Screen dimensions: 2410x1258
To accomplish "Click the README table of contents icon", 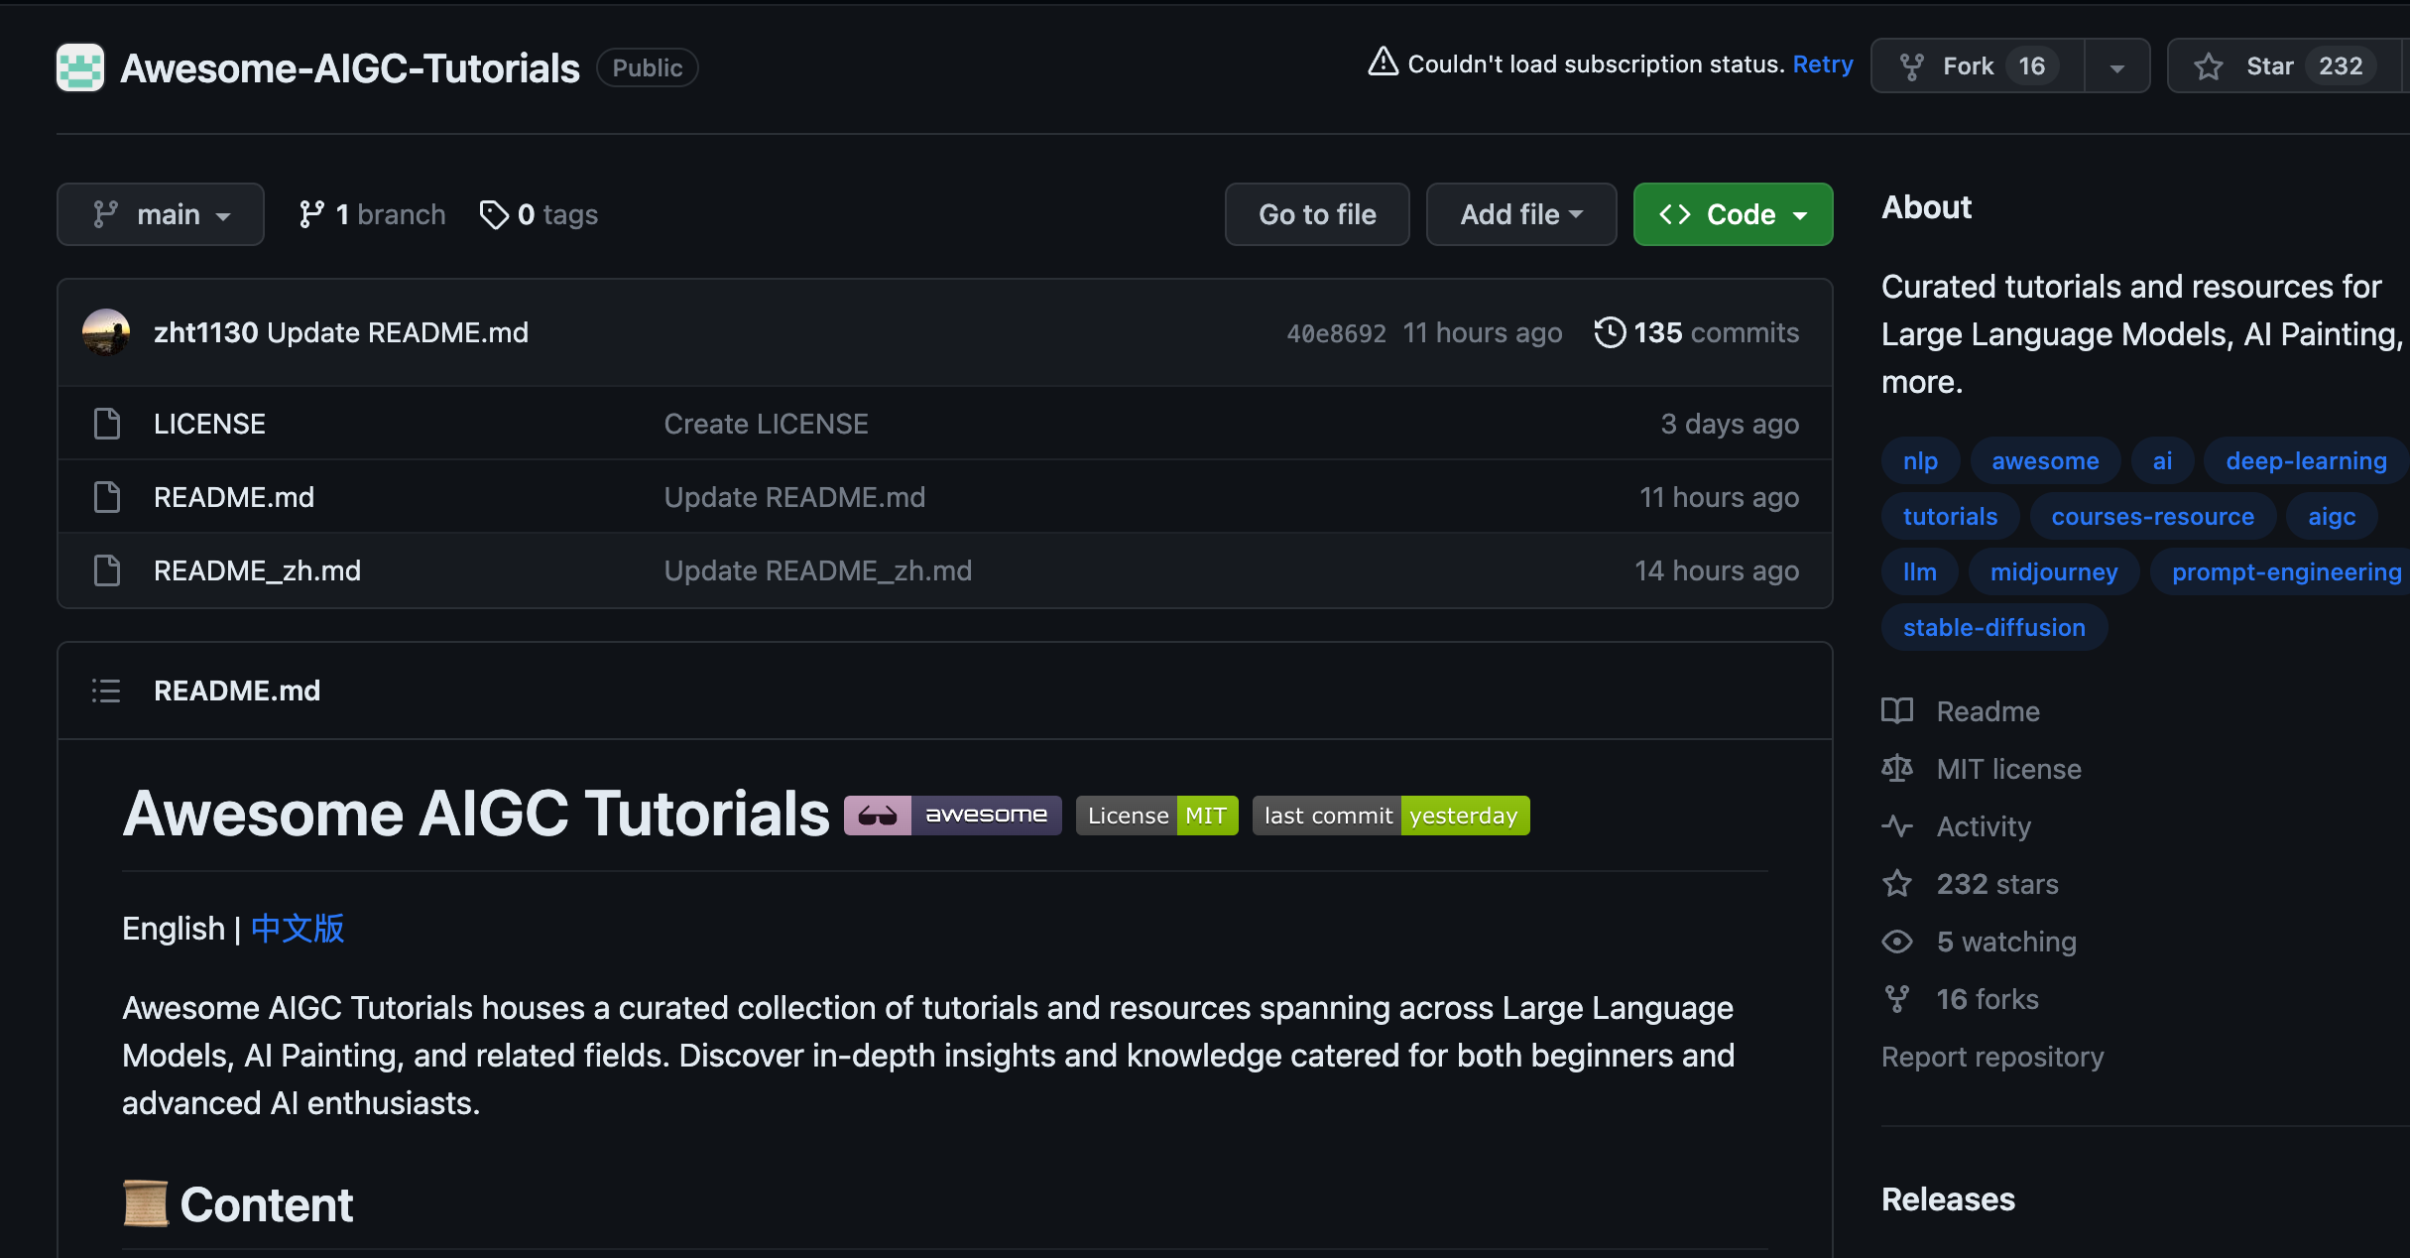I will pos(105,691).
